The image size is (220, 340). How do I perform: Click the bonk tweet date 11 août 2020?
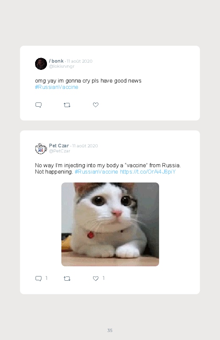point(80,61)
